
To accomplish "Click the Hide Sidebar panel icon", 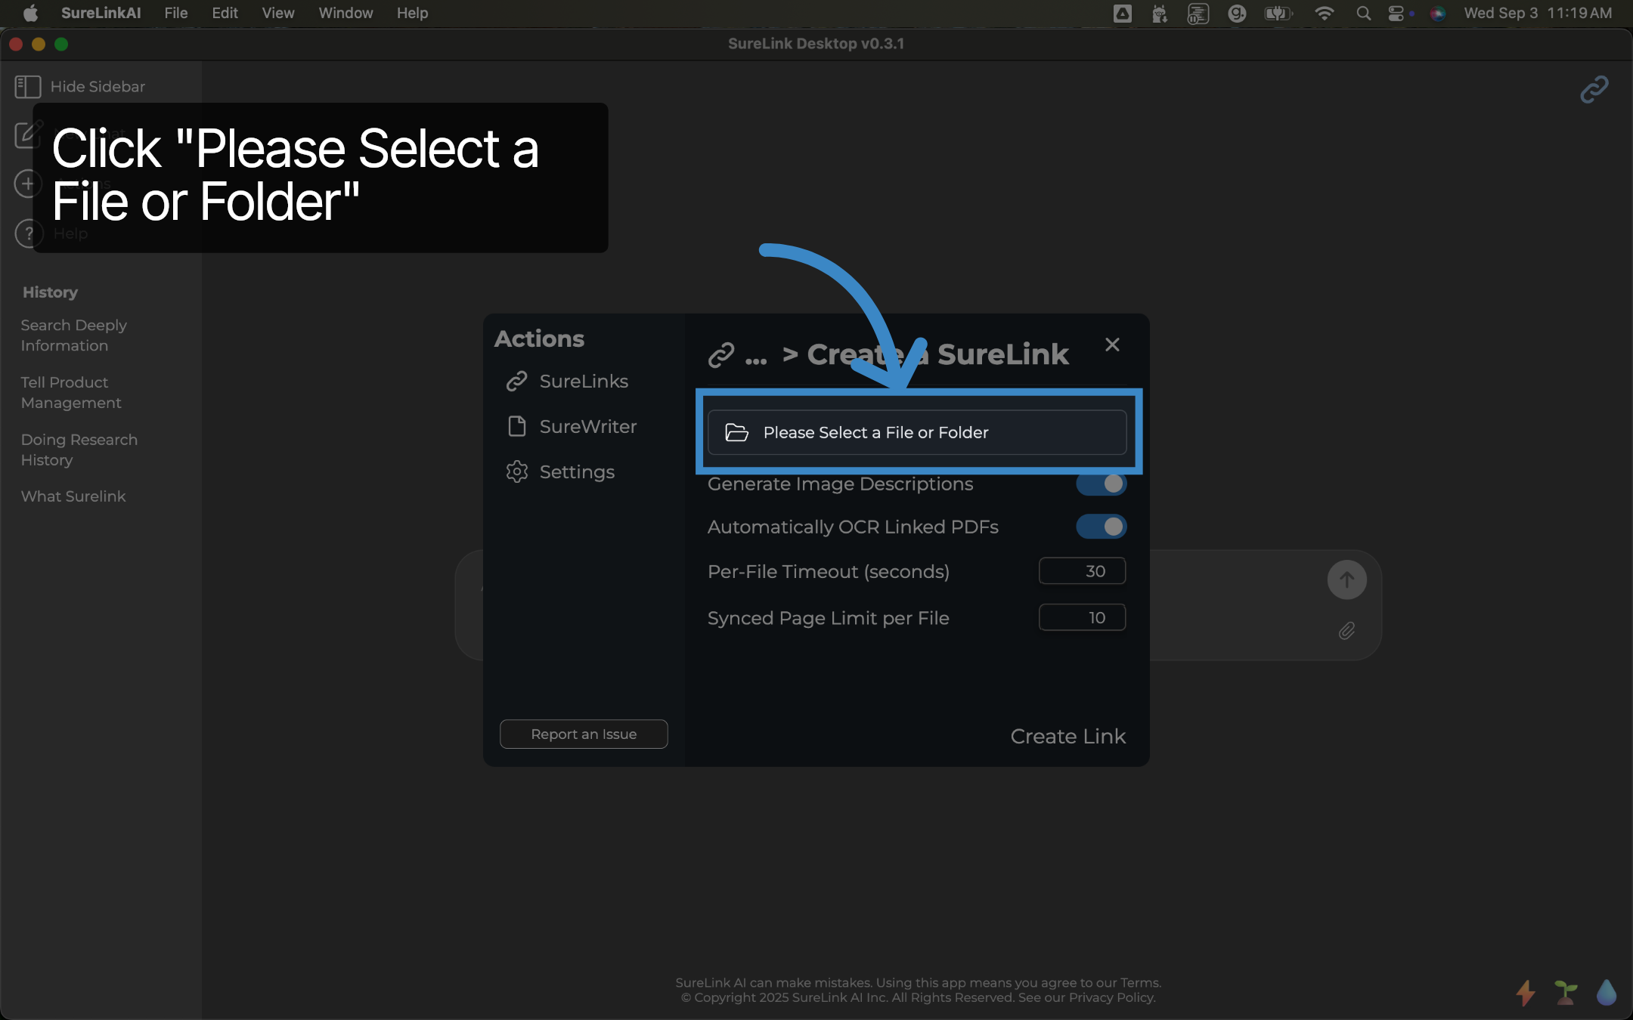I will point(28,87).
